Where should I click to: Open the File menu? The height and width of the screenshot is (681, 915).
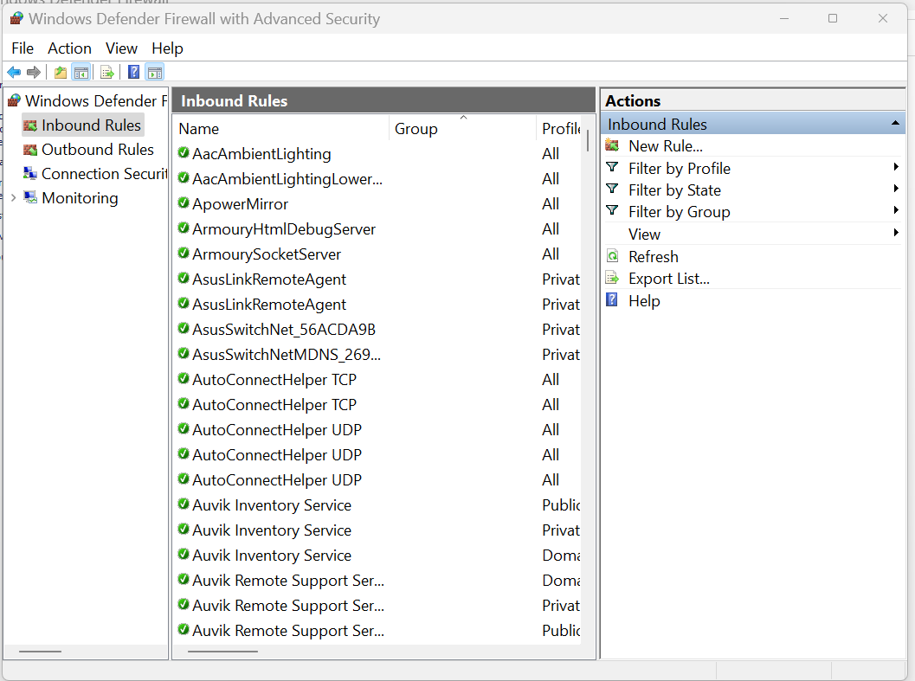pos(23,48)
